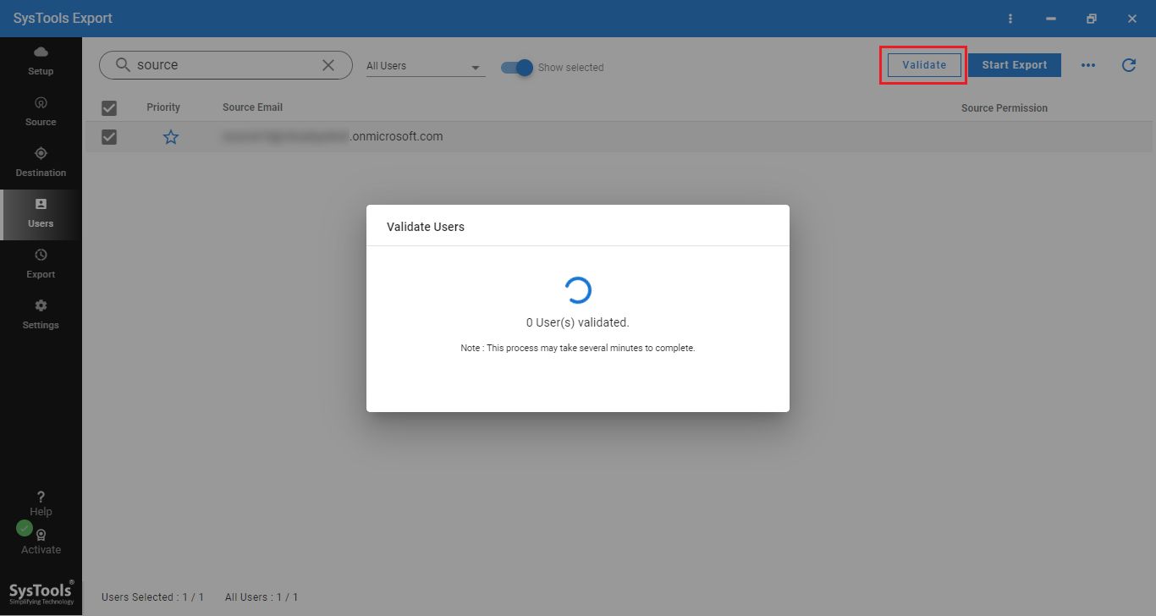The image size is (1156, 616).
Task: Click the All Users : 1 / 1 status
Action: point(261,597)
